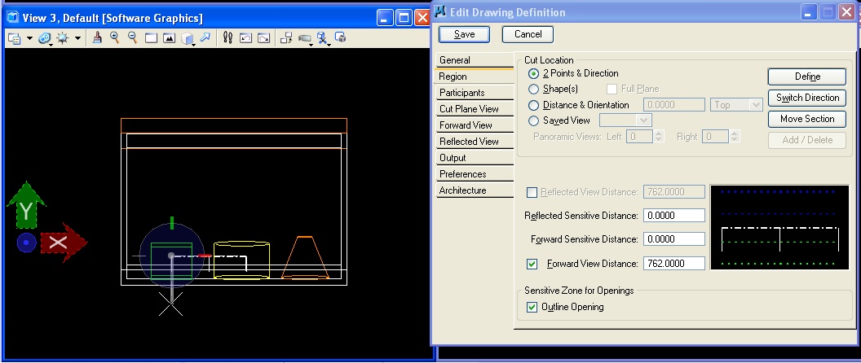Tick the Full Plane checkbox

(612, 89)
